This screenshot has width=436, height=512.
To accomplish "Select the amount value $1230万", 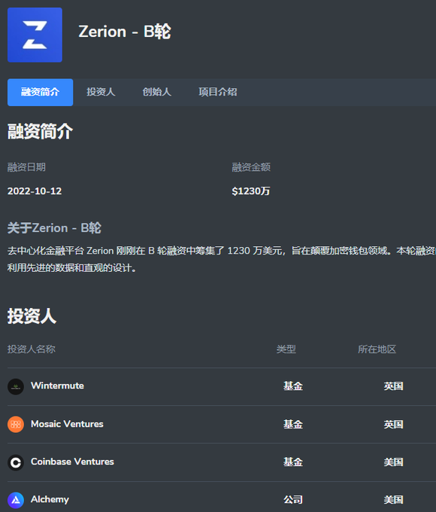I will [x=251, y=191].
